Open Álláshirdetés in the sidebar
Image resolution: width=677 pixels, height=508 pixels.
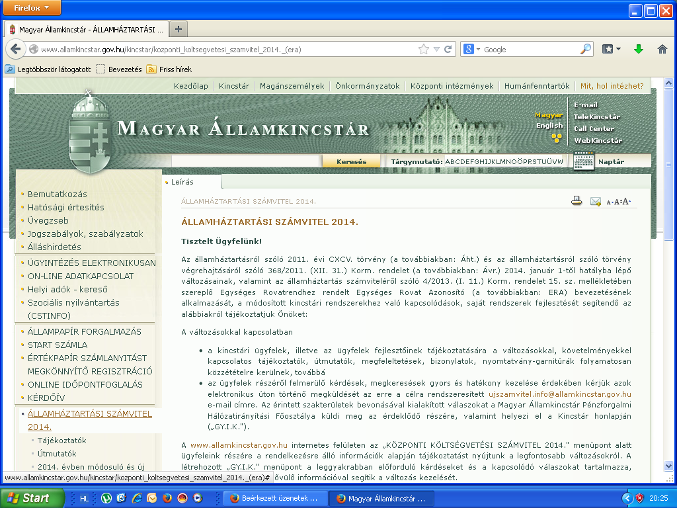tap(54, 247)
